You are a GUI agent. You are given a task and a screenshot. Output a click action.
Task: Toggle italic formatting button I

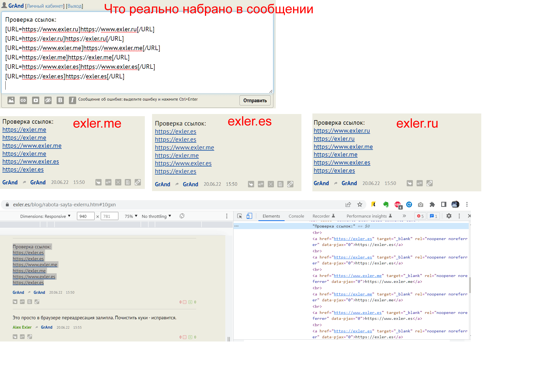72,100
